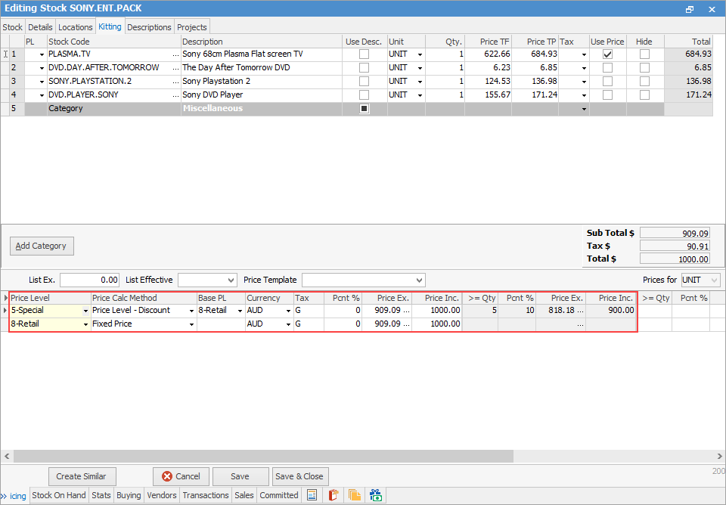Open the List Effective date dropdown
726x505 pixels.
click(230, 280)
